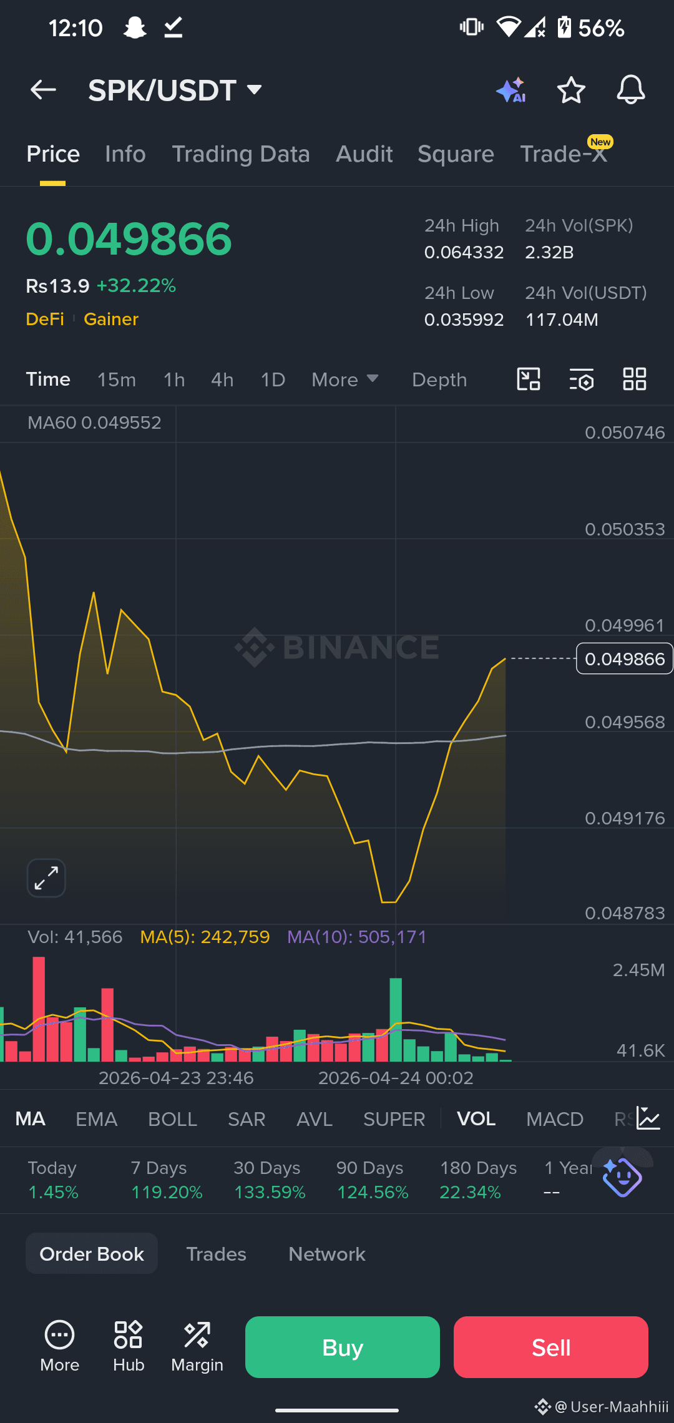Tap the MA(10): 505,171 volume label

357,937
